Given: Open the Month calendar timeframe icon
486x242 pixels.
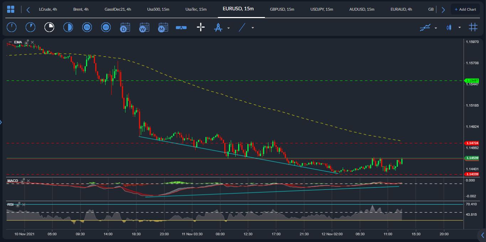Looking at the screenshot, I should [163, 27].
